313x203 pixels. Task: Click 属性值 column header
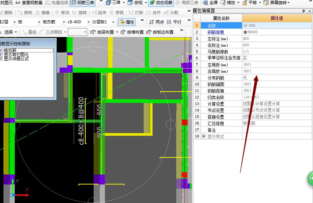[x=277, y=19]
